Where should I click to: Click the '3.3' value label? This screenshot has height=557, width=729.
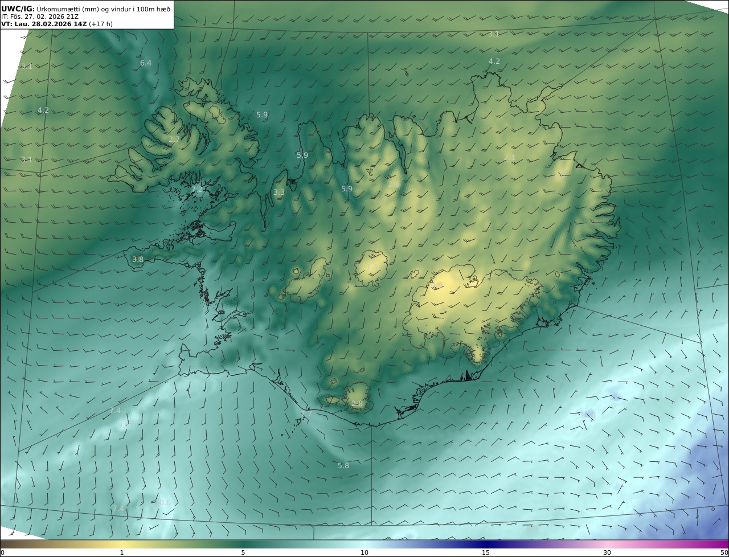pyautogui.click(x=279, y=193)
